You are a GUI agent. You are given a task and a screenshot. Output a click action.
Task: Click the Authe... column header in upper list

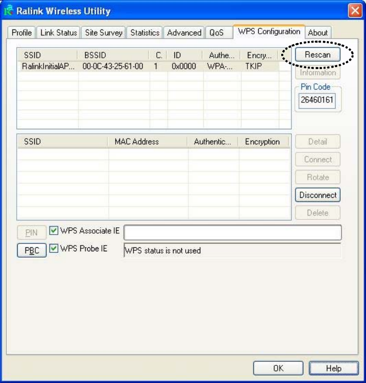pos(221,55)
